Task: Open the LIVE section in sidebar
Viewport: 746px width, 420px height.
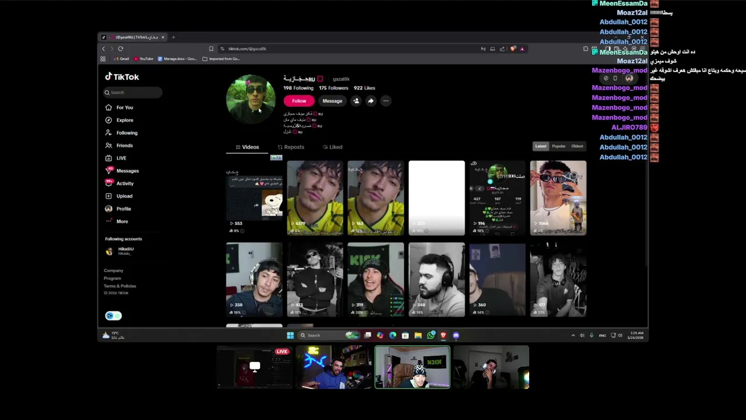Action: coord(116,158)
